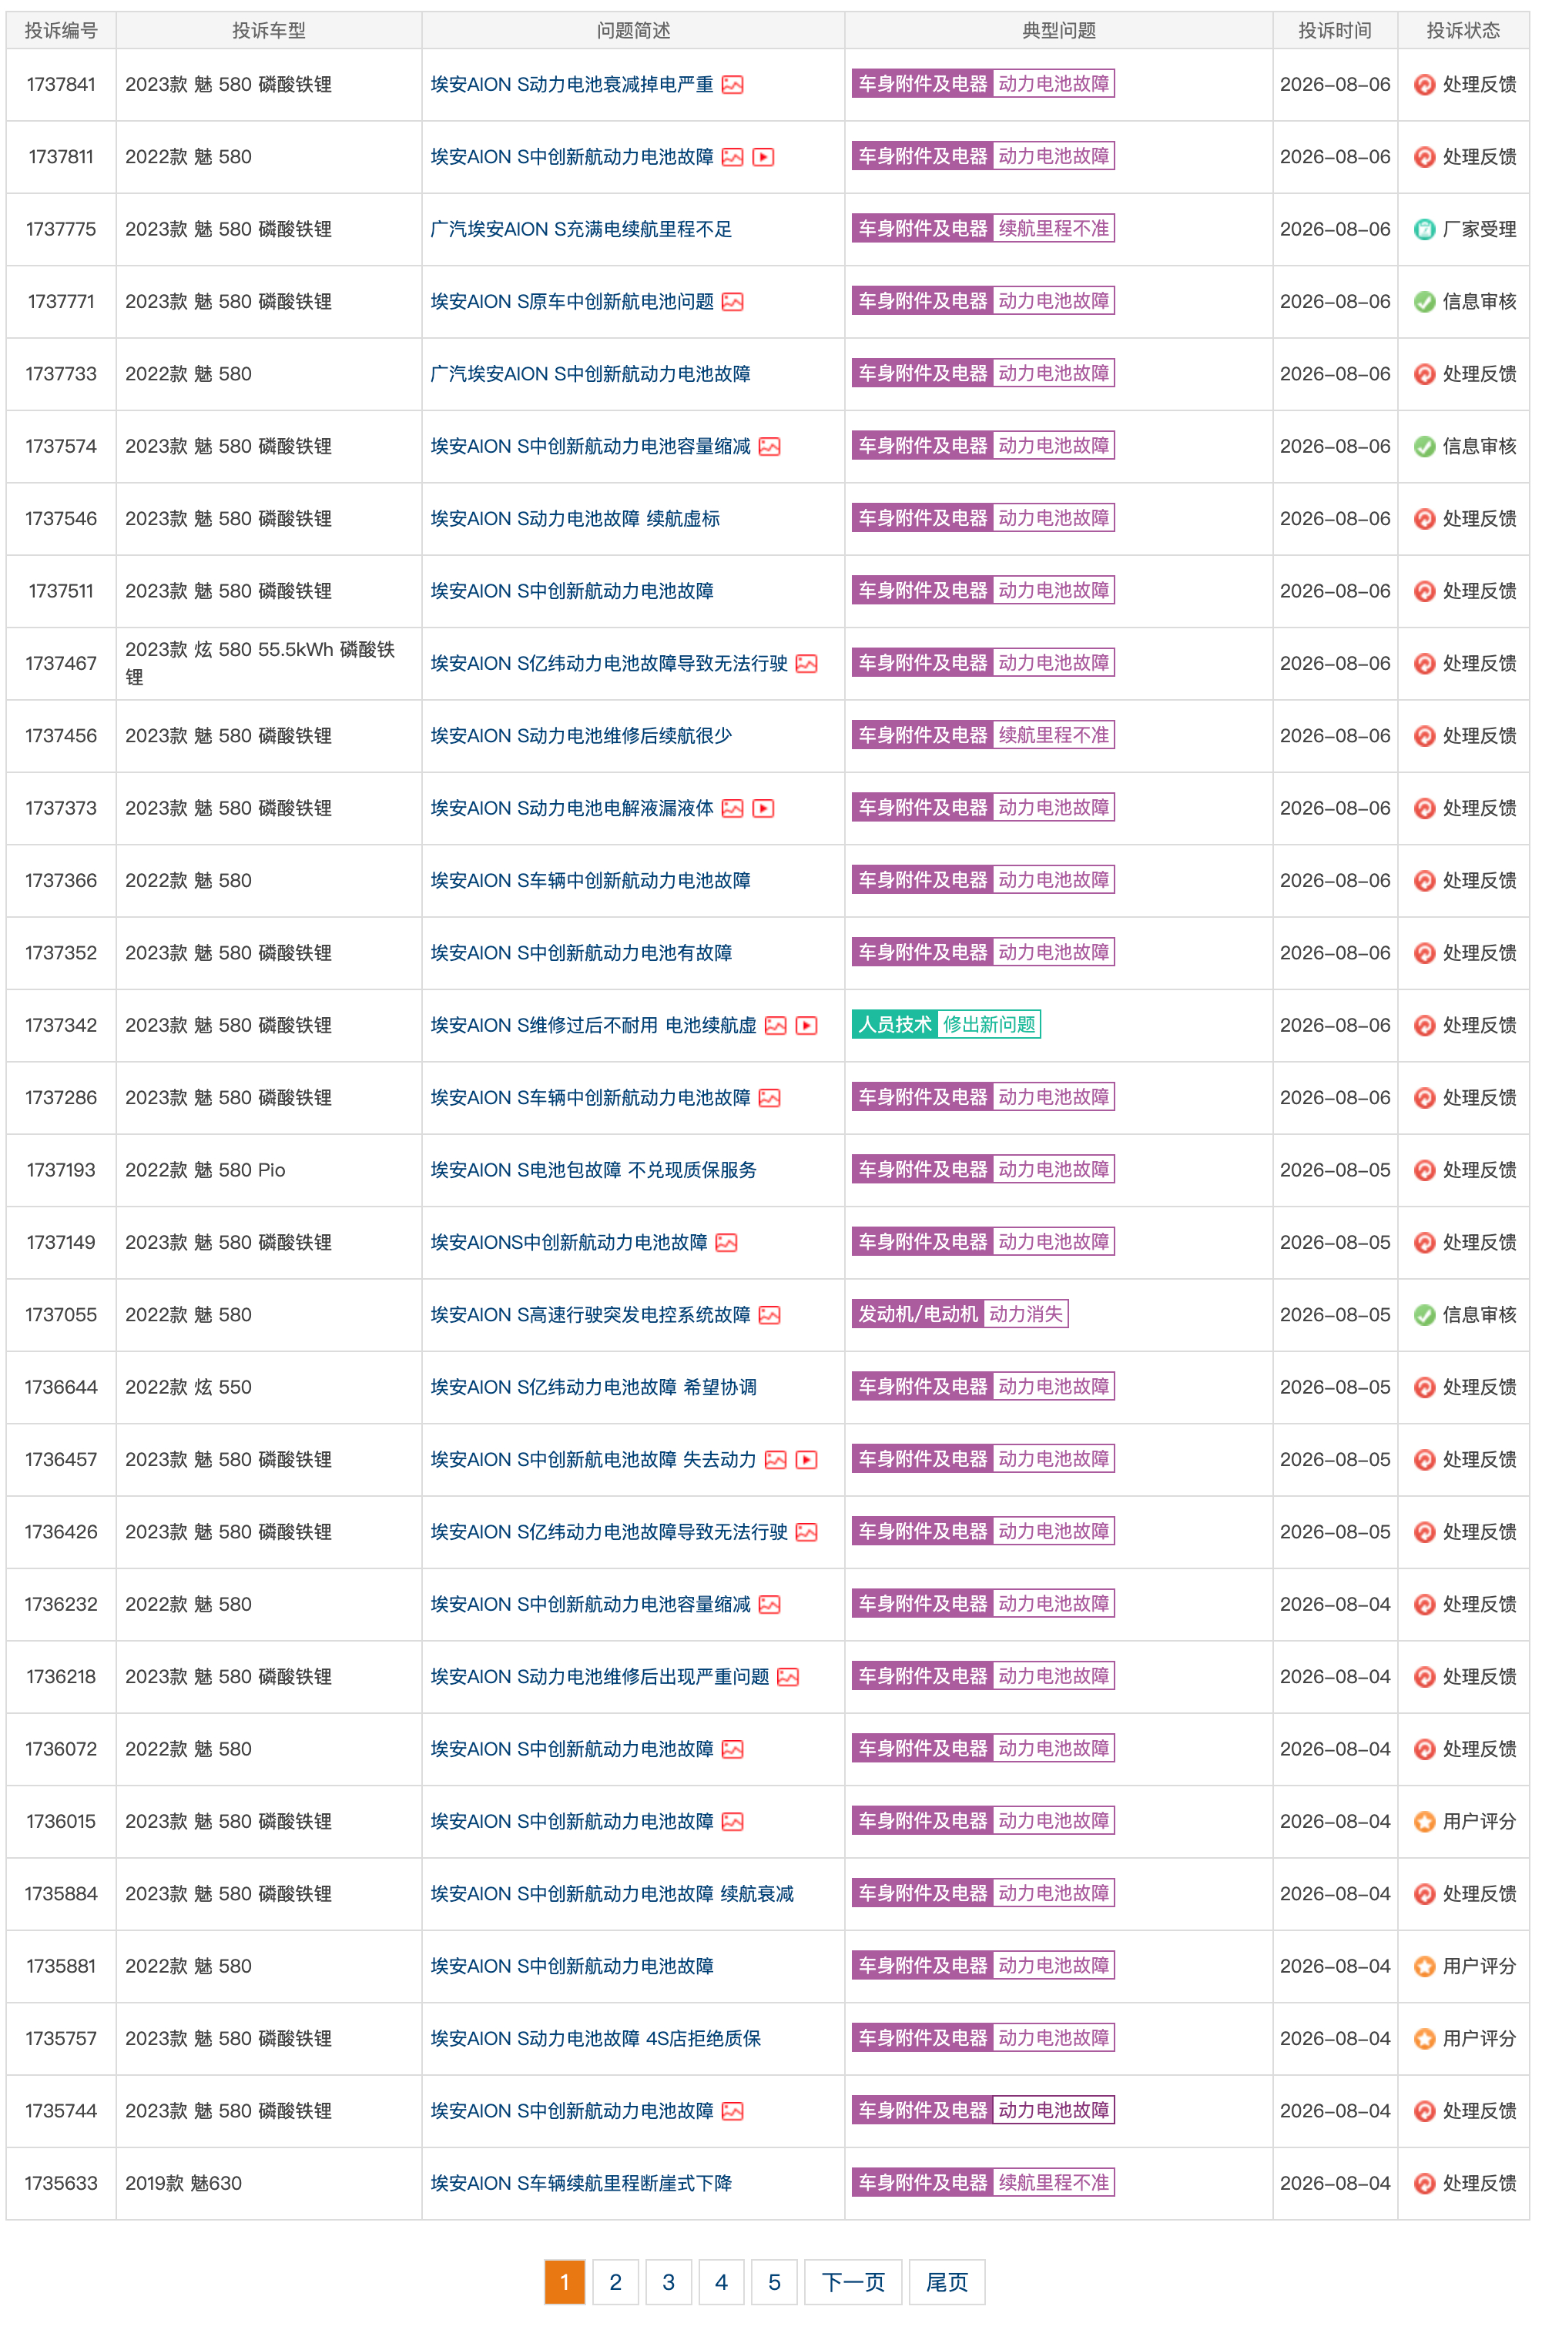Click image icon in row 1737574

click(x=770, y=447)
